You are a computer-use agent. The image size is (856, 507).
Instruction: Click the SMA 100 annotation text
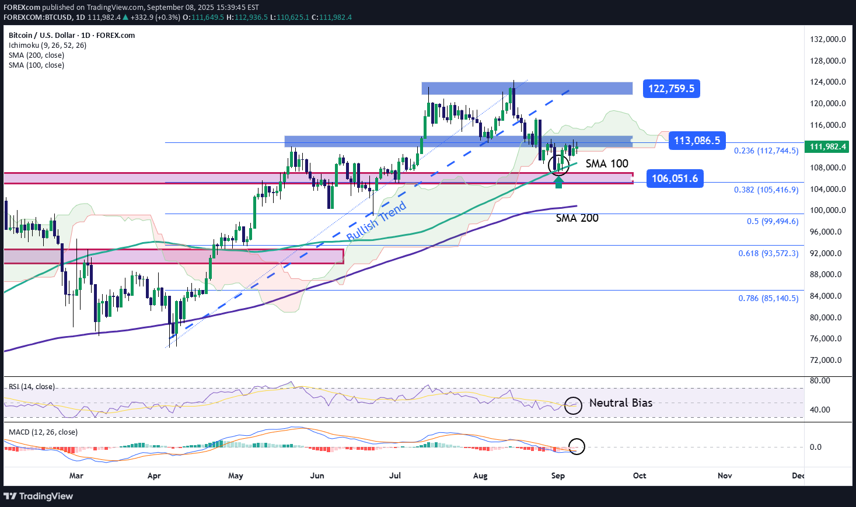607,164
